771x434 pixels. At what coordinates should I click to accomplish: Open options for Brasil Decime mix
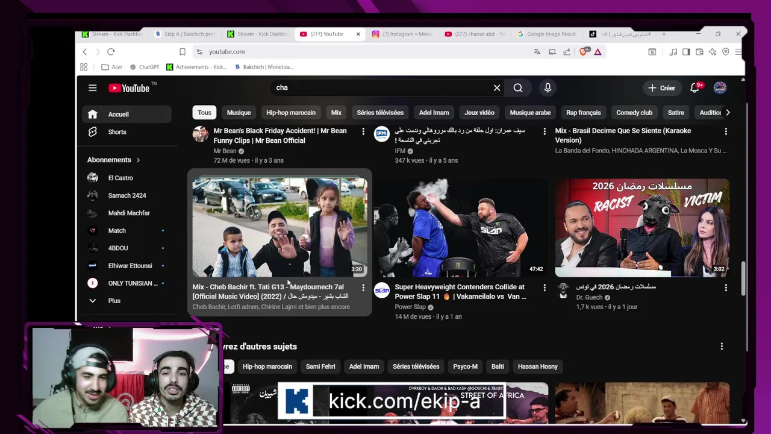click(725, 131)
